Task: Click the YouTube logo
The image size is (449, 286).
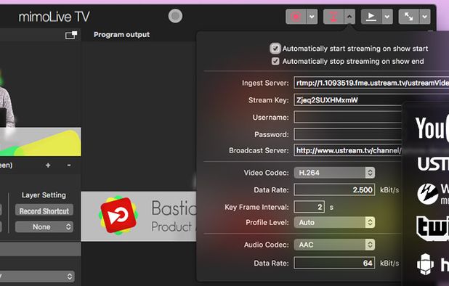Action: (432, 128)
